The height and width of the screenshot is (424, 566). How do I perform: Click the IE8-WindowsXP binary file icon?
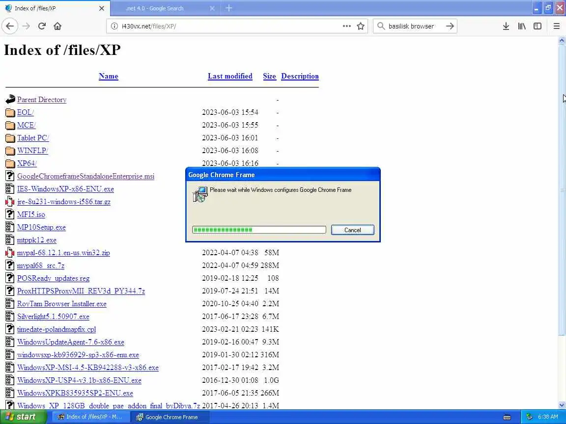[x=10, y=188]
